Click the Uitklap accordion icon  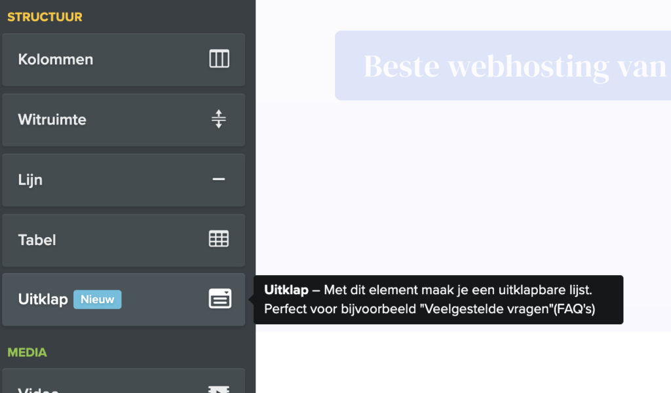[220, 299]
